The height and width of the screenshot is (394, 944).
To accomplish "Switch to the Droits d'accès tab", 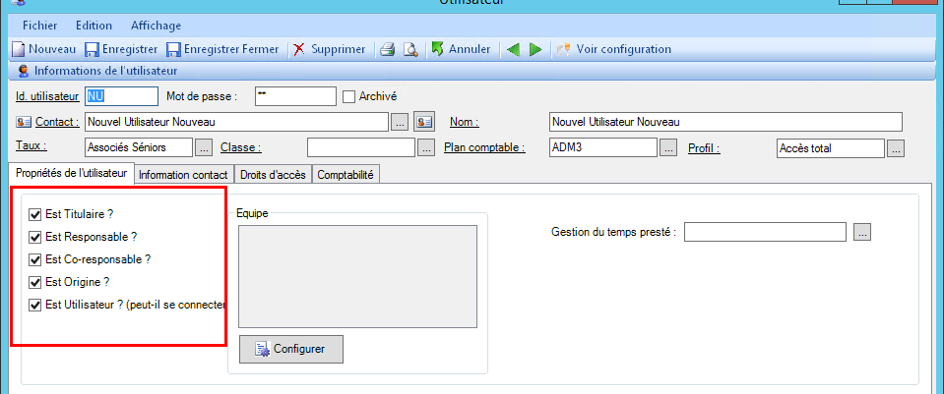I will [273, 174].
